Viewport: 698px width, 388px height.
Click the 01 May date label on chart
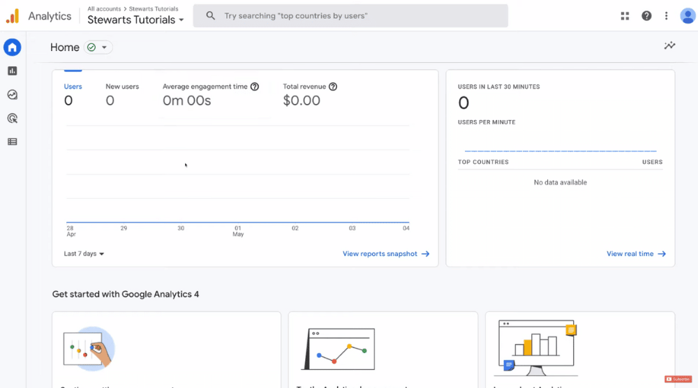238,231
